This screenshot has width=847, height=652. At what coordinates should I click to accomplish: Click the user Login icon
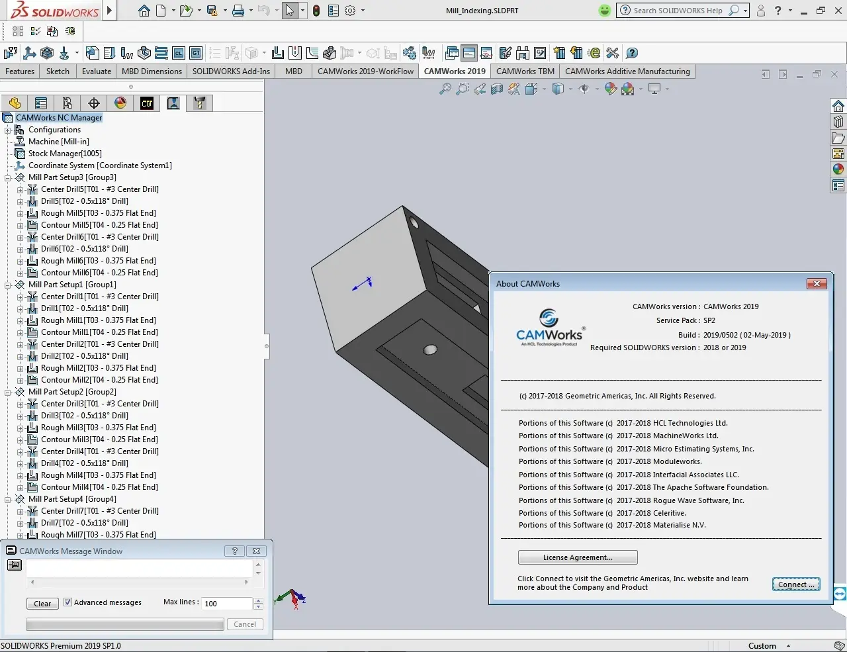761,11
